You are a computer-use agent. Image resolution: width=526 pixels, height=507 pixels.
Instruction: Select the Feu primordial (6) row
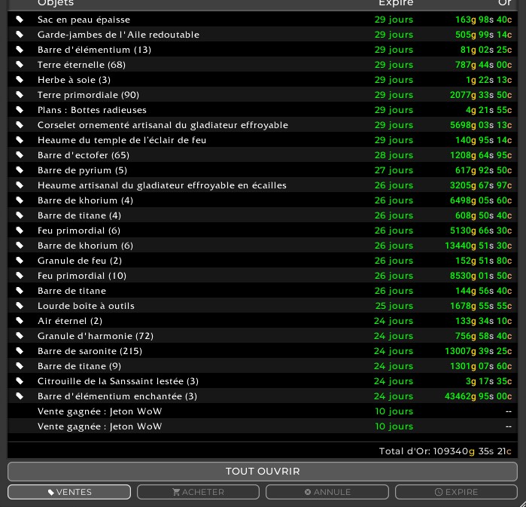263,231
